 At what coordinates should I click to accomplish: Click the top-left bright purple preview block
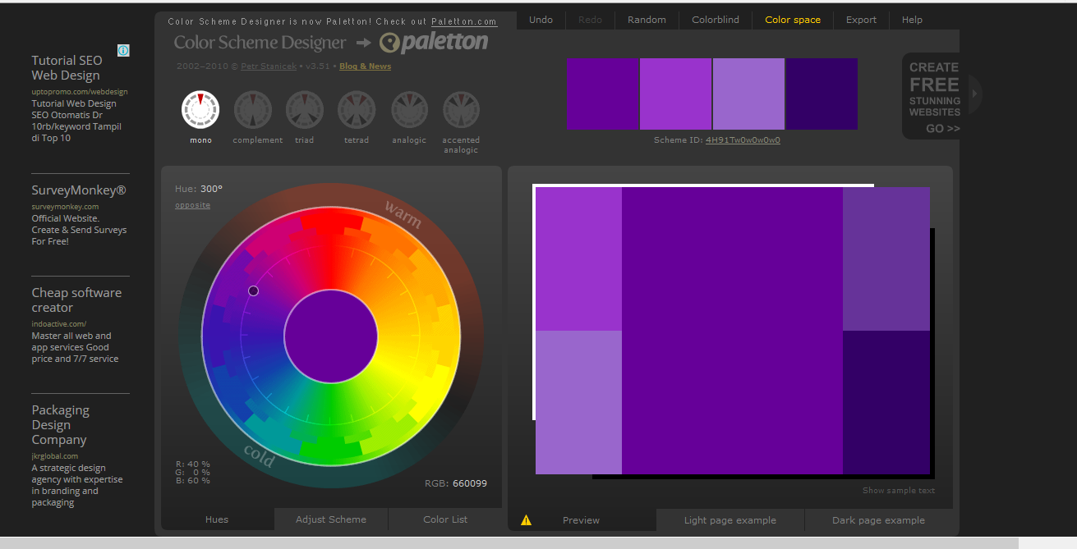(578, 258)
